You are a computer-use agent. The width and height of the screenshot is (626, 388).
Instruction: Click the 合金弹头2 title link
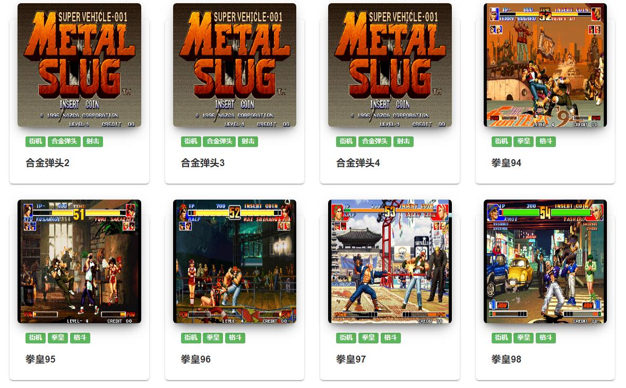(x=47, y=163)
